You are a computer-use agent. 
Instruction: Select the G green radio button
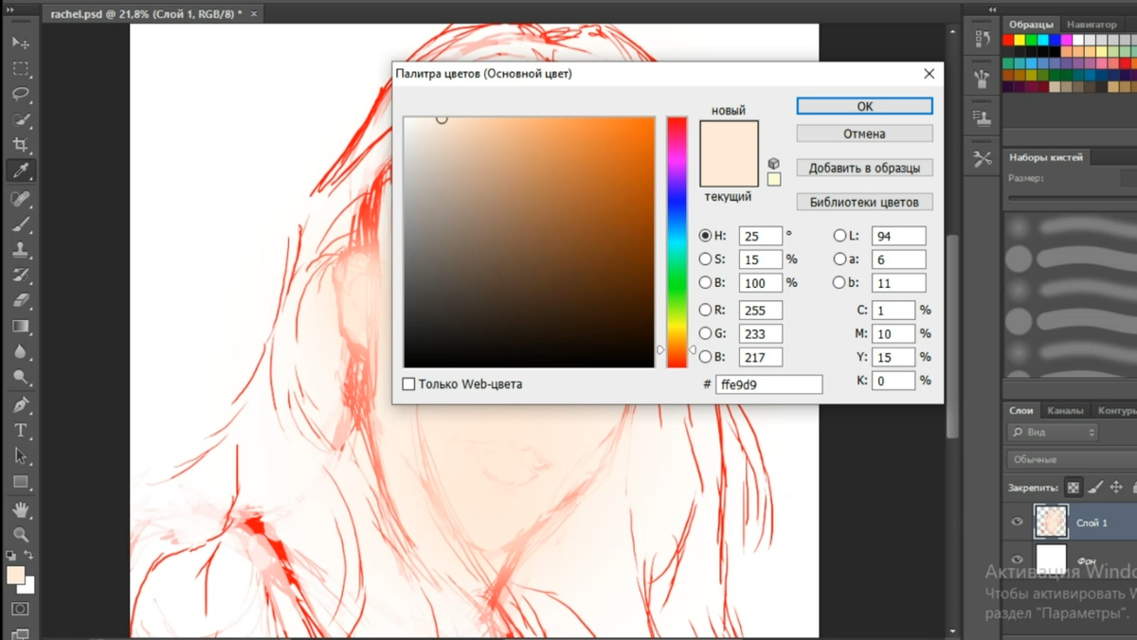click(x=705, y=333)
